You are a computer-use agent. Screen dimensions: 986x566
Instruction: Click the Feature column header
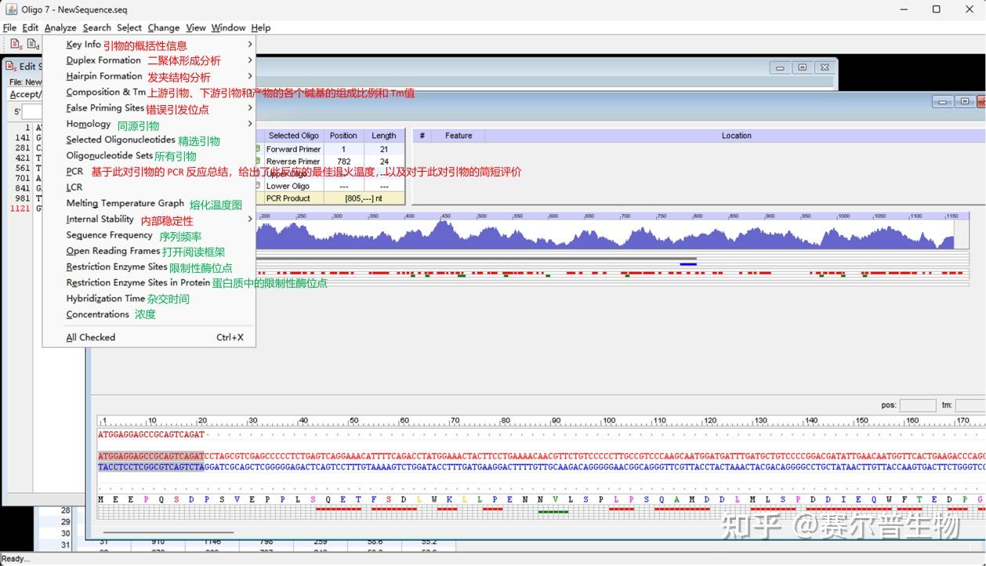click(459, 136)
